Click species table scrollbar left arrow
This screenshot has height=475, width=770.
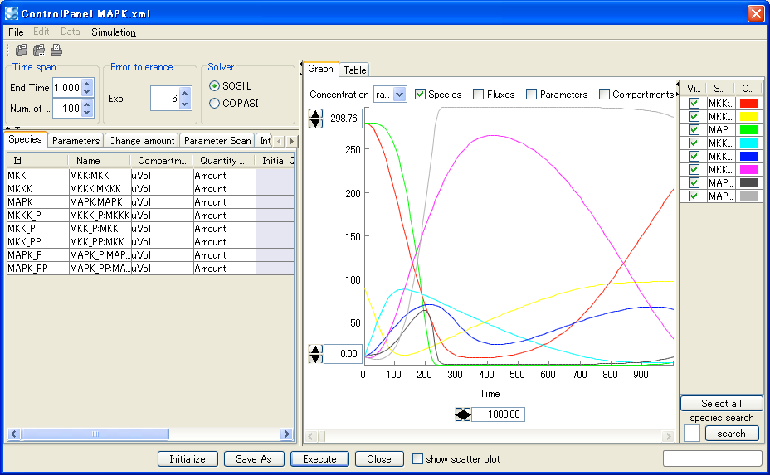pos(14,434)
